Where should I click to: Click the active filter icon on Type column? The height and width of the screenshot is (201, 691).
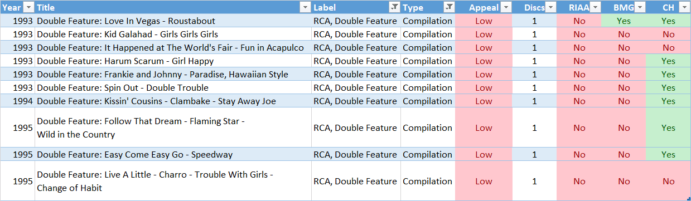[448, 7]
